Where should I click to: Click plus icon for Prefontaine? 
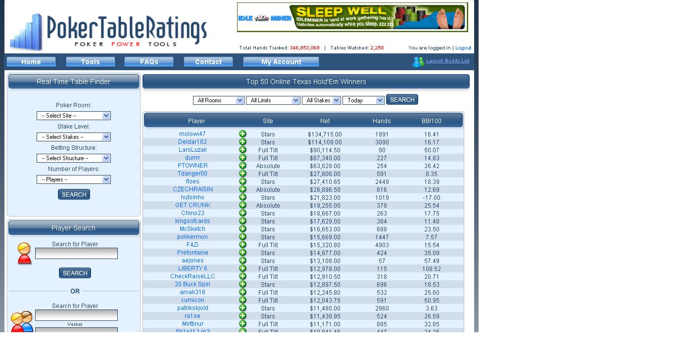pos(243,253)
